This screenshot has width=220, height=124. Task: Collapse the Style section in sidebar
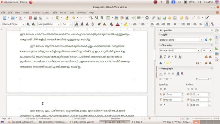(159, 34)
